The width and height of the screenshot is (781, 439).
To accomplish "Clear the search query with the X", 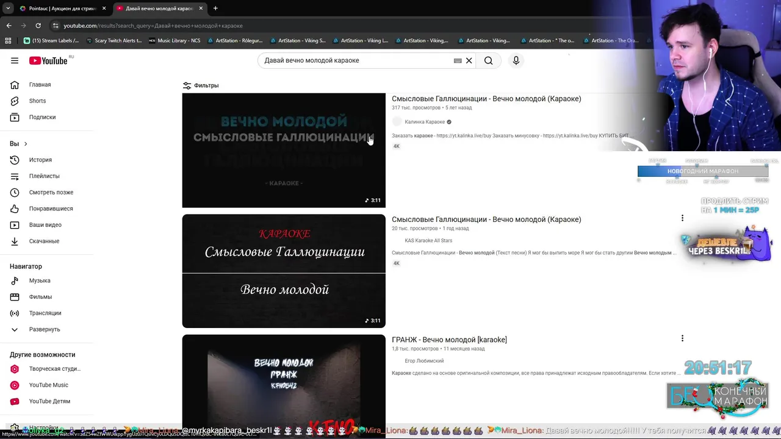I will (x=469, y=60).
